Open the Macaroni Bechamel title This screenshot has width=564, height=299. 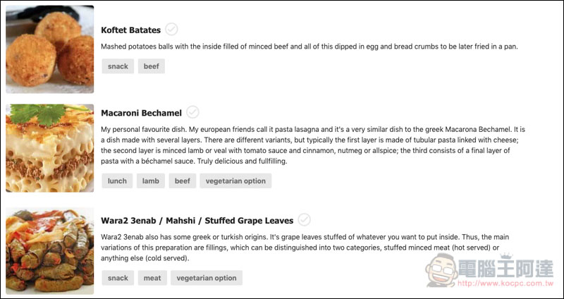coord(142,113)
